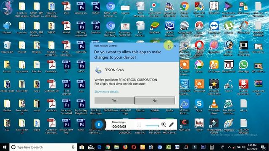Open Photoshop from the taskbar
This screenshot has height=151, width=269.
coord(203,147)
